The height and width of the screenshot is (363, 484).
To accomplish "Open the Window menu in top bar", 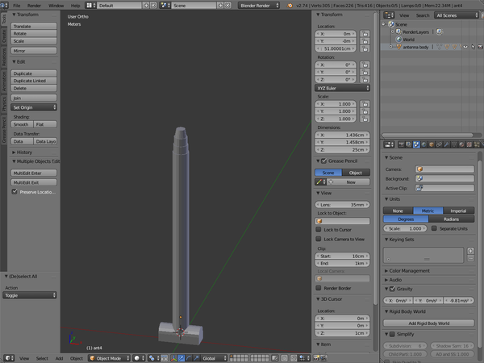I will 56,5.
